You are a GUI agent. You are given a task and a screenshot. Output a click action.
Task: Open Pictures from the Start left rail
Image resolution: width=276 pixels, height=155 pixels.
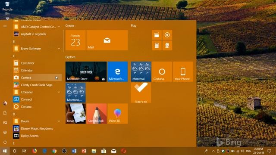point(5,123)
